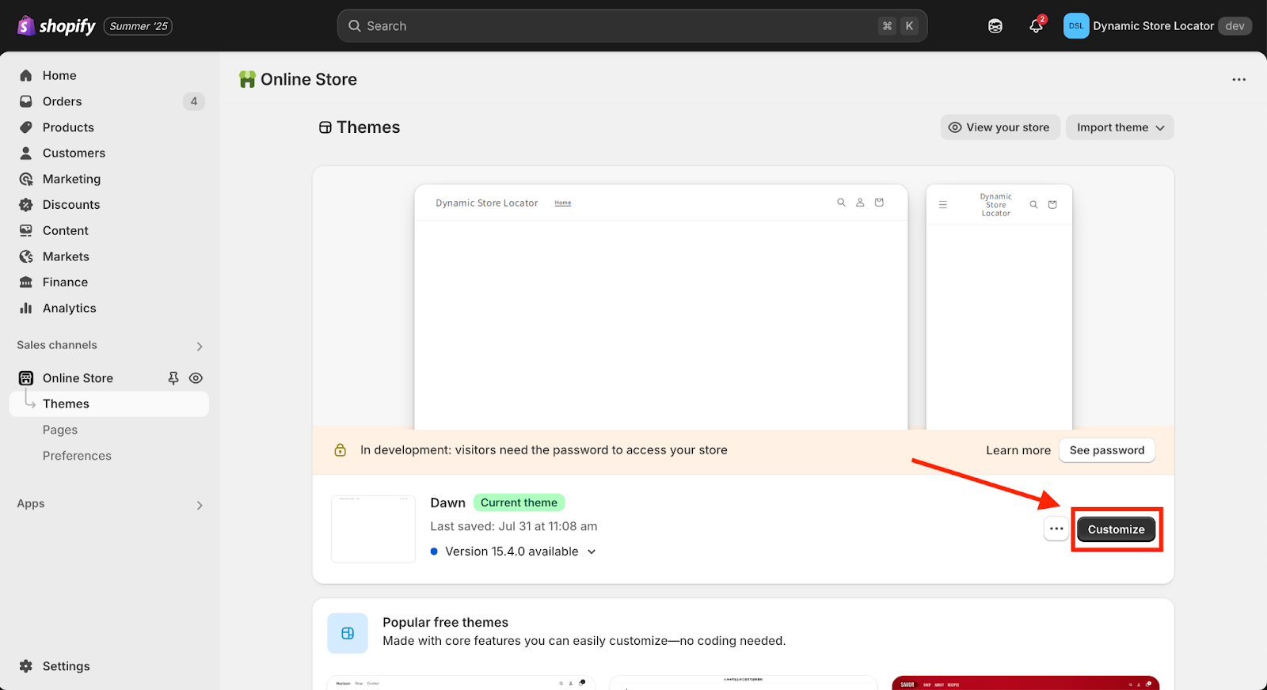Click the Settings gear icon
Screen dimensions: 1267x690
click(26, 666)
